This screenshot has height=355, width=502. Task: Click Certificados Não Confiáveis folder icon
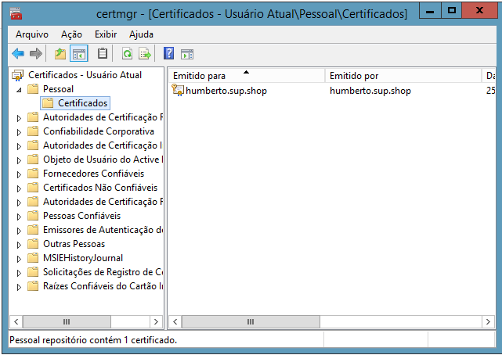pyautogui.click(x=33, y=187)
